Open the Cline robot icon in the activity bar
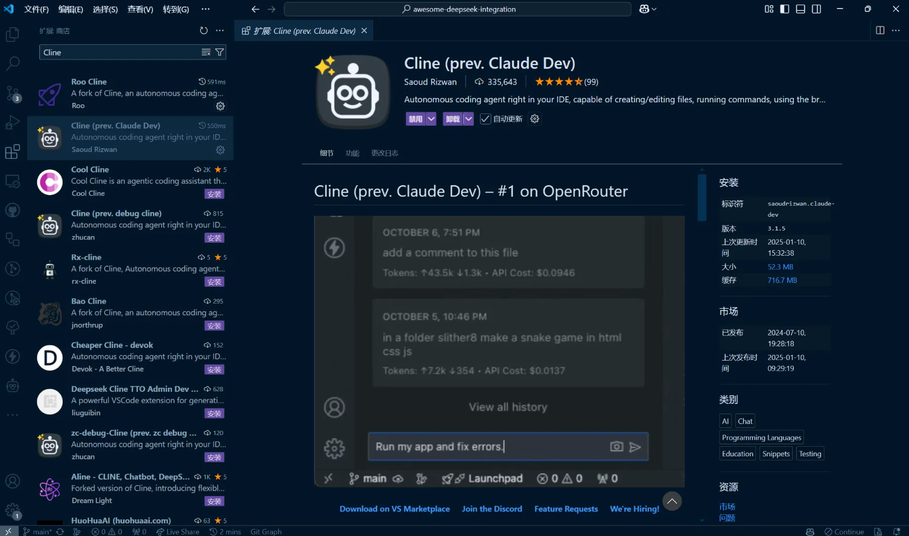This screenshot has width=909, height=536. [12, 386]
